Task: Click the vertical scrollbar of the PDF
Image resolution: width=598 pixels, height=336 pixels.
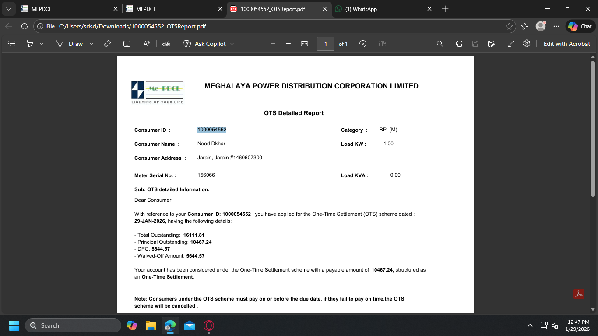Action: [x=593, y=129]
